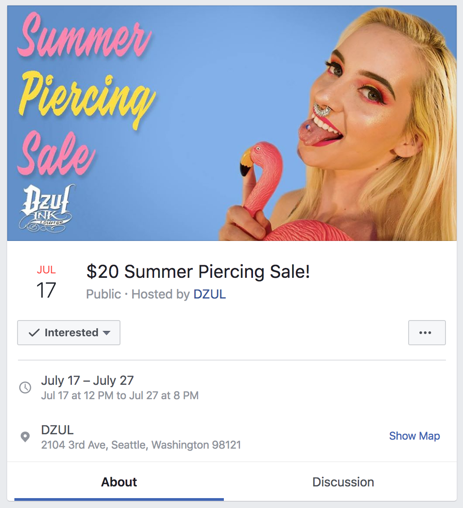Open the Summer Piercing Sale cover photo
The height and width of the screenshot is (508, 463).
[x=231, y=123]
